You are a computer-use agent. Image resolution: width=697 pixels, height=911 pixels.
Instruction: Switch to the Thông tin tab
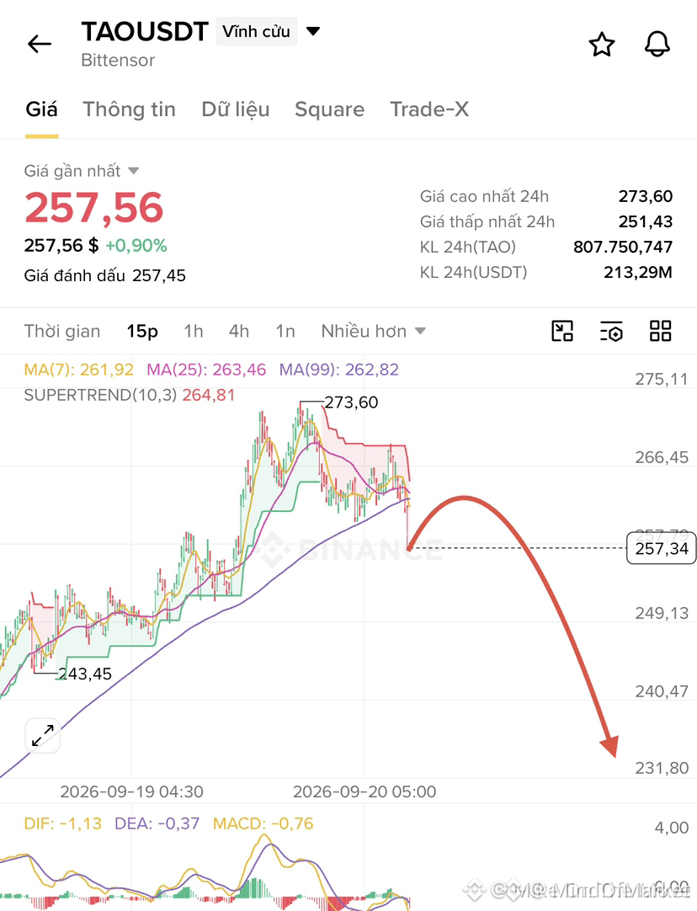click(x=129, y=109)
